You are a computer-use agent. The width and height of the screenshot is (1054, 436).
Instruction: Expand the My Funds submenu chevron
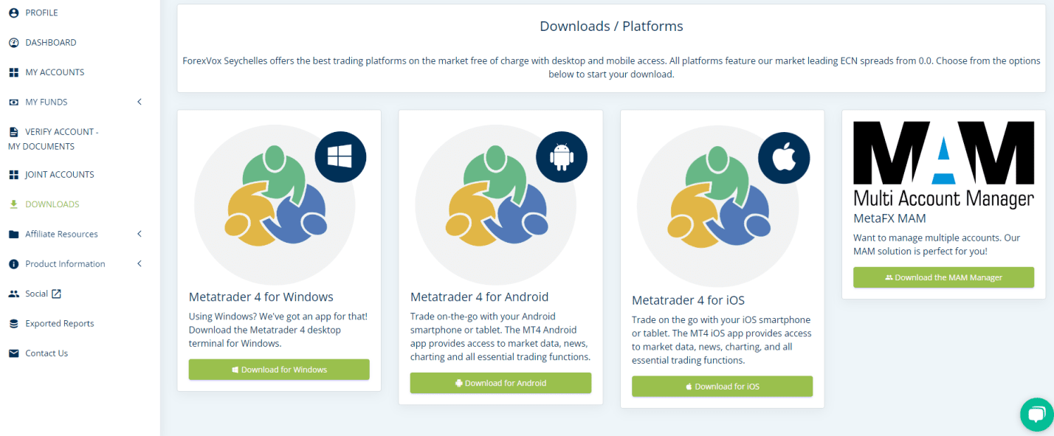[x=139, y=102]
